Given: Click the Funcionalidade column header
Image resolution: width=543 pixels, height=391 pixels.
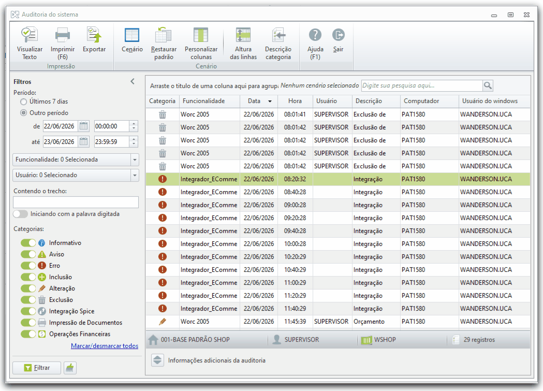Looking at the screenshot, I should point(210,101).
